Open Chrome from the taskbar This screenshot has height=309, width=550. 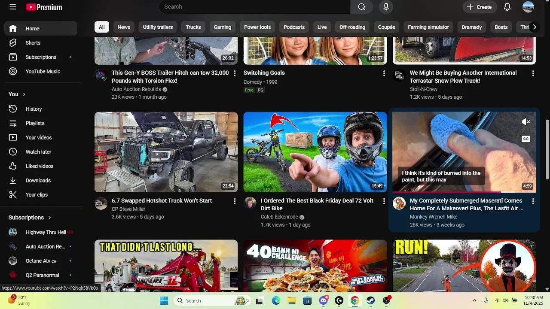[354, 300]
